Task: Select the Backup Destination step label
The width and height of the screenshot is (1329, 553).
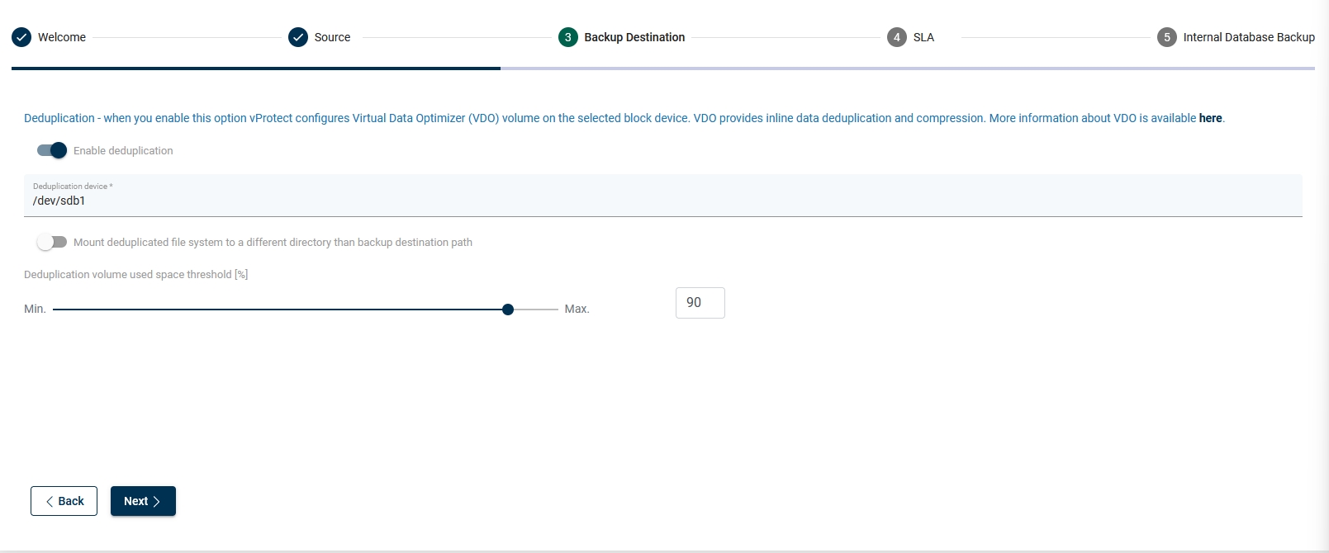Action: pos(634,37)
